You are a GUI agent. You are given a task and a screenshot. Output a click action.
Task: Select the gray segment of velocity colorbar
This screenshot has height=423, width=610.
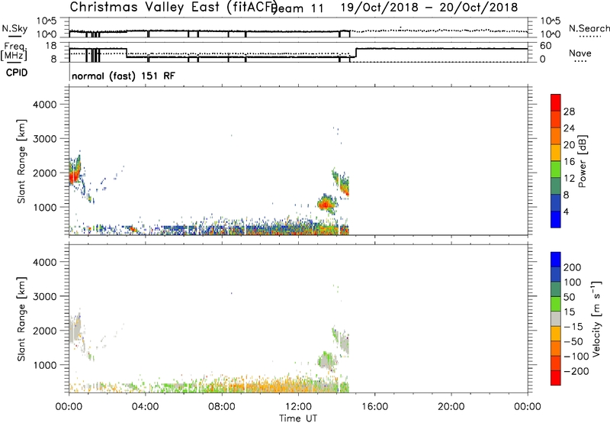tap(556, 318)
